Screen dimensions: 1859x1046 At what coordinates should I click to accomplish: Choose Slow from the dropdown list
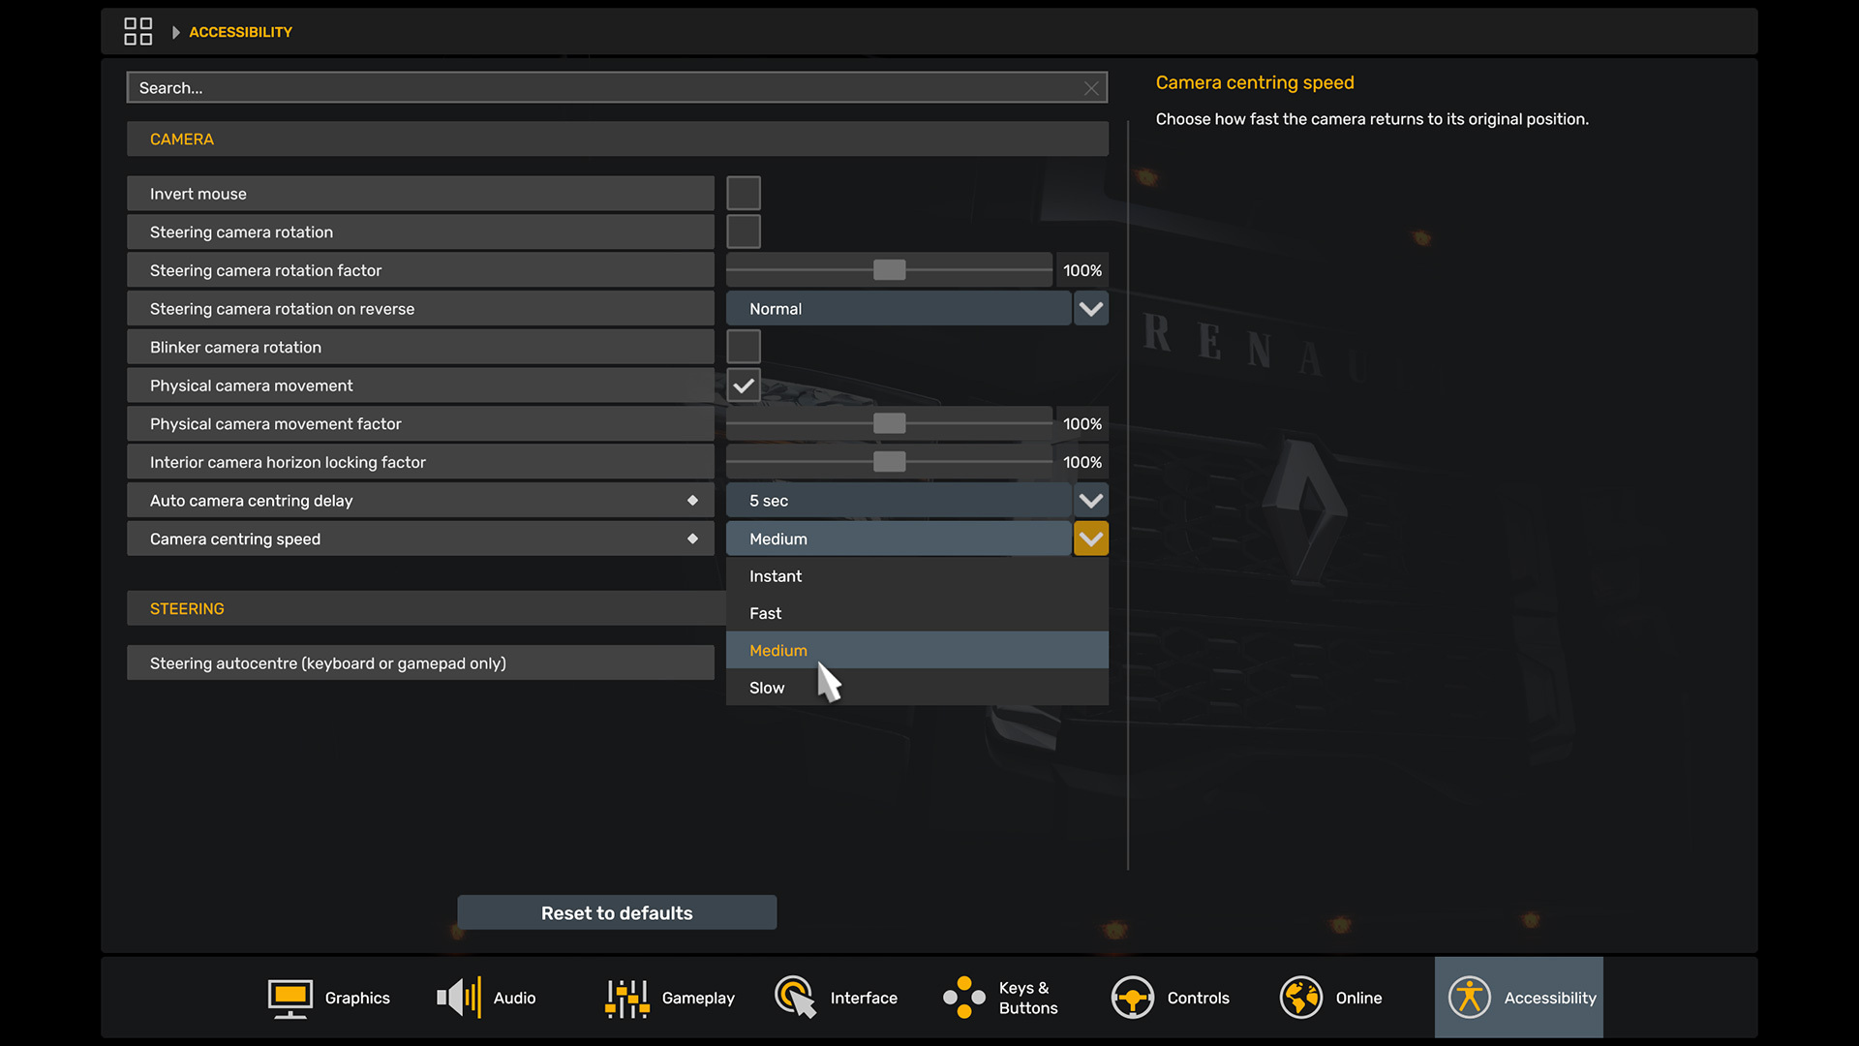767,688
